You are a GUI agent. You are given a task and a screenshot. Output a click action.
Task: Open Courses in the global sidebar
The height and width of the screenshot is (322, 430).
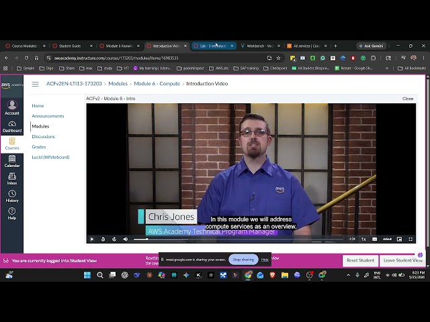point(12,144)
